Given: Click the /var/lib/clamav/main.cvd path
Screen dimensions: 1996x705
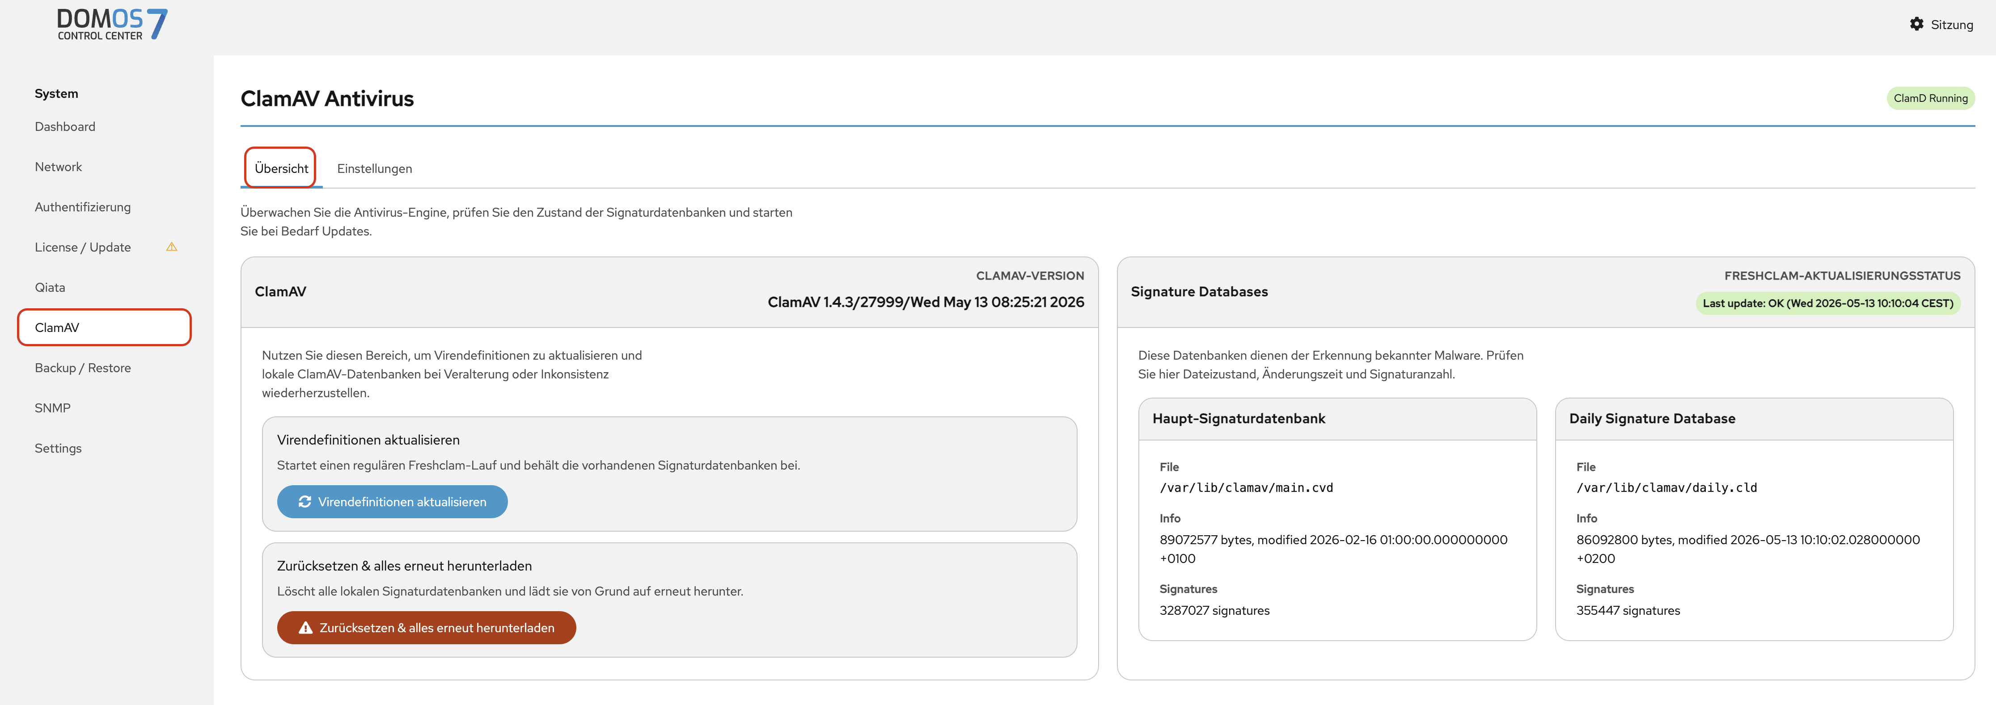Looking at the screenshot, I should click(x=1246, y=487).
